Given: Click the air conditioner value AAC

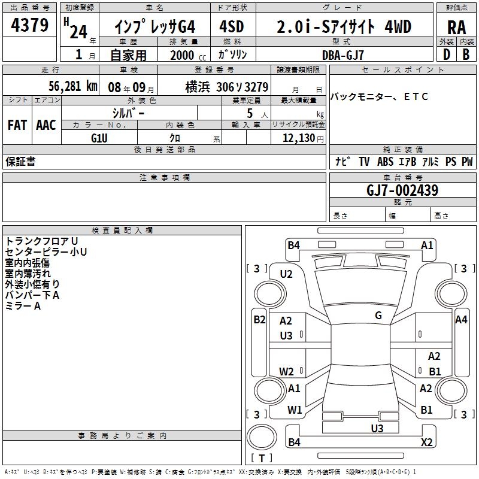Looking at the screenshot, I should pos(46,125).
